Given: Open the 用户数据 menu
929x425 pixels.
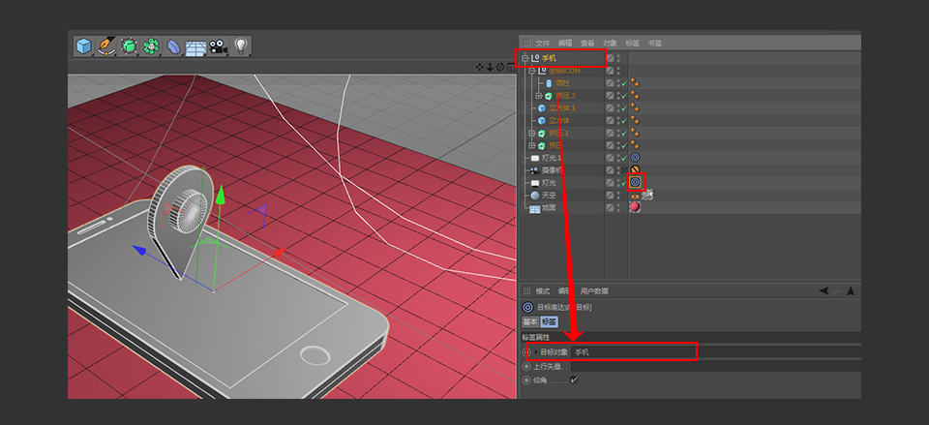Looking at the screenshot, I should click(x=594, y=291).
